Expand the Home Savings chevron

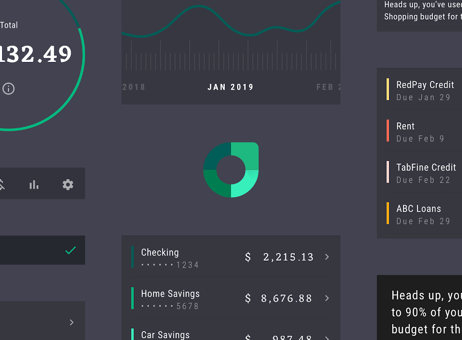(327, 298)
